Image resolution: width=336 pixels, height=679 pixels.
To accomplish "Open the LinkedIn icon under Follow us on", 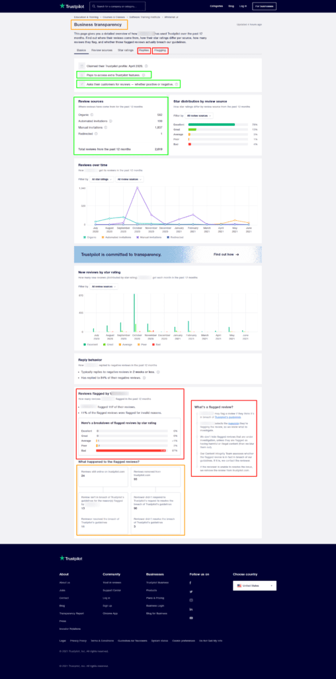I will click(x=190, y=609).
